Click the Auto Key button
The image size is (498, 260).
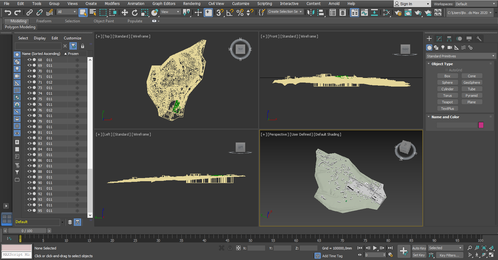[x=419, y=248]
